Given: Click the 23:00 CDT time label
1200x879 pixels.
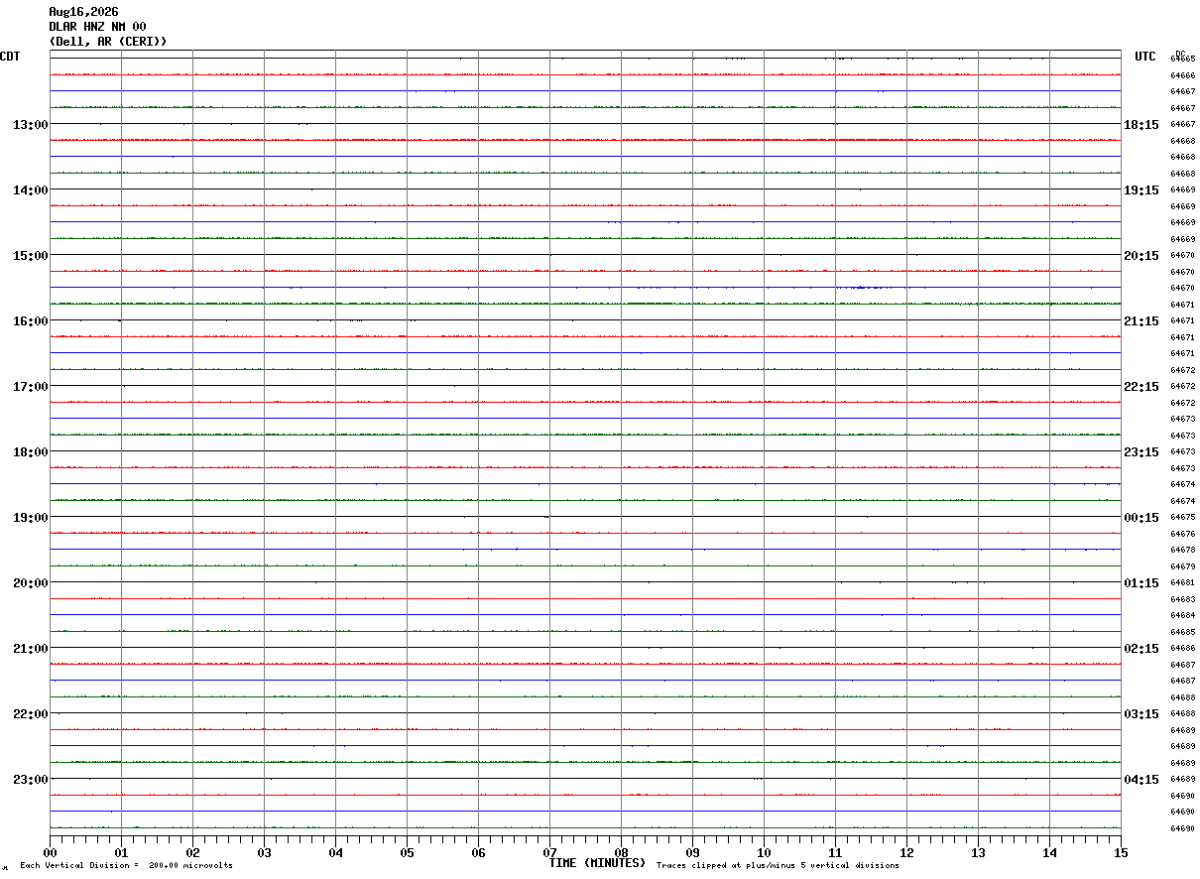Looking at the screenshot, I should tap(31, 780).
